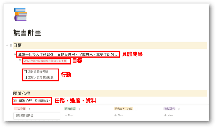216x128 pixels.
Task: Click the 想和家人一起做 column tag
Action: [x=124, y=109]
